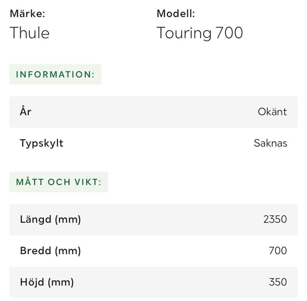
Task: Click the INFORMATION section header
Action: [55, 75]
